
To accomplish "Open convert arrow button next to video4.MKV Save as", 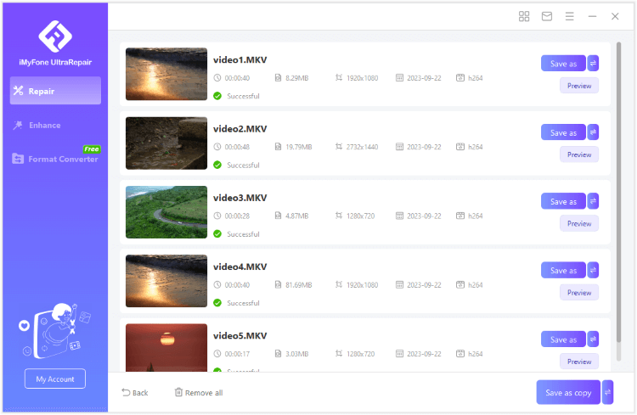I will click(x=593, y=271).
